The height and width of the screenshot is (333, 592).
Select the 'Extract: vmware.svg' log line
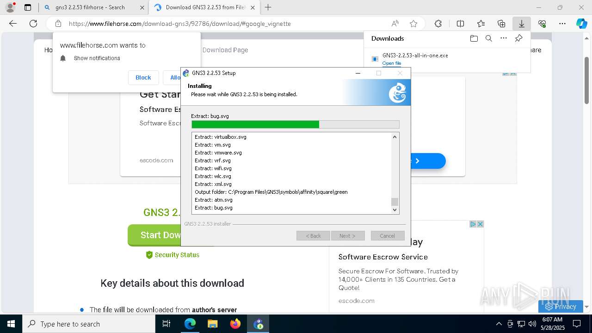(218, 153)
